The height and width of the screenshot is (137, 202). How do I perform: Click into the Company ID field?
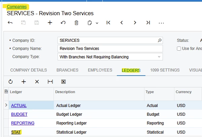[110, 40]
